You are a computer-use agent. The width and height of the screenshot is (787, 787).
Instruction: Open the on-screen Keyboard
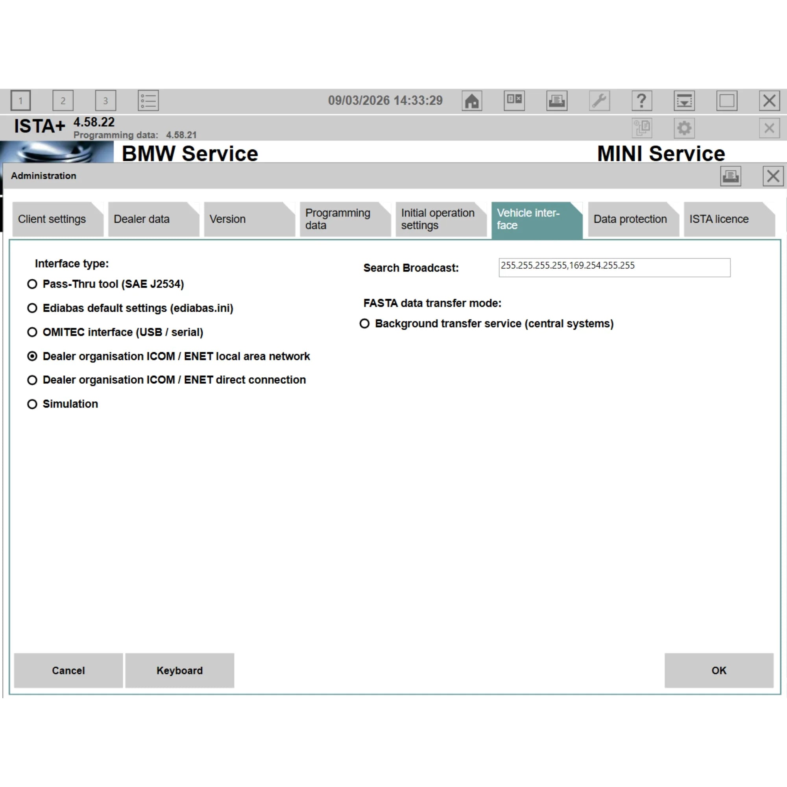coord(179,671)
